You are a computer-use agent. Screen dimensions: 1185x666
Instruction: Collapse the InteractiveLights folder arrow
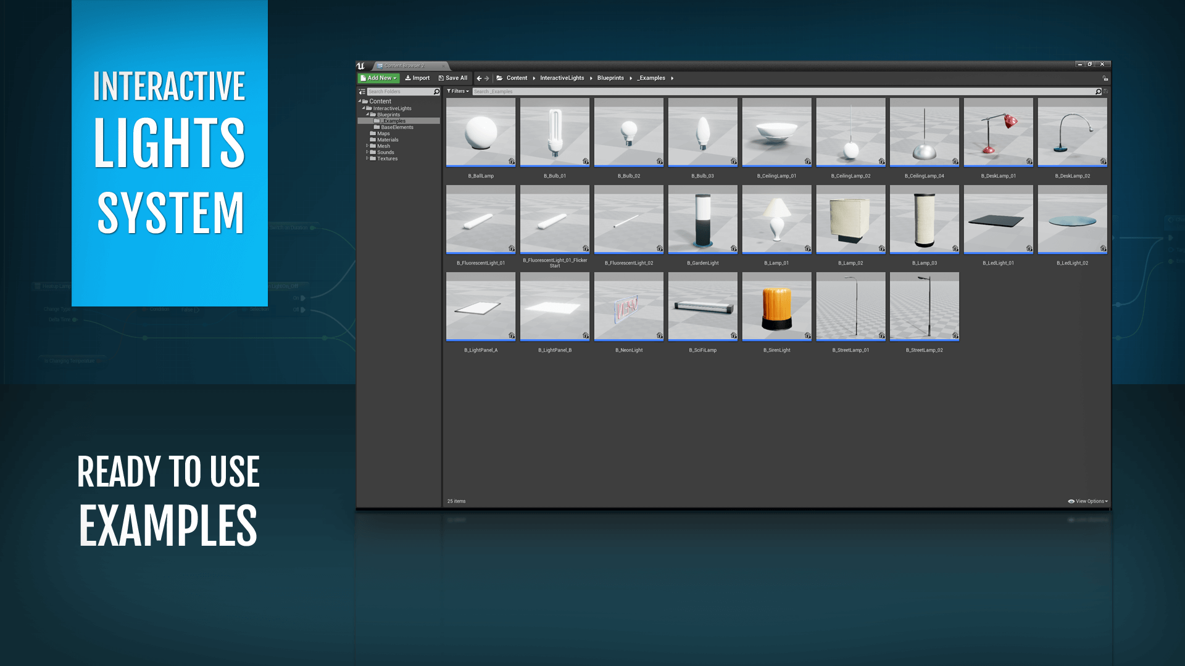pyautogui.click(x=364, y=108)
